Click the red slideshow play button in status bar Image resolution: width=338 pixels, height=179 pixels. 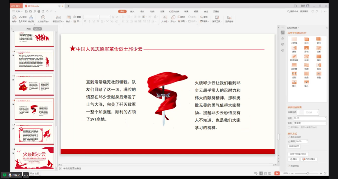pyautogui.click(x=277, y=173)
